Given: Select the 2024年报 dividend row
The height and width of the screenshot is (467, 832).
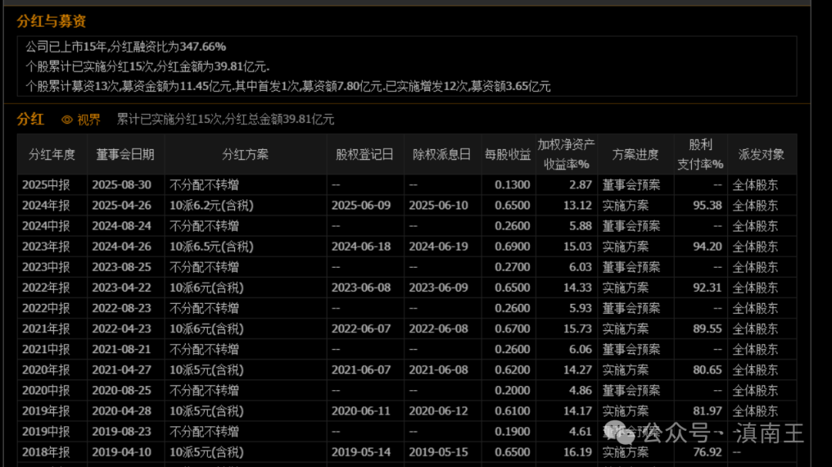Looking at the screenshot, I should (407, 205).
